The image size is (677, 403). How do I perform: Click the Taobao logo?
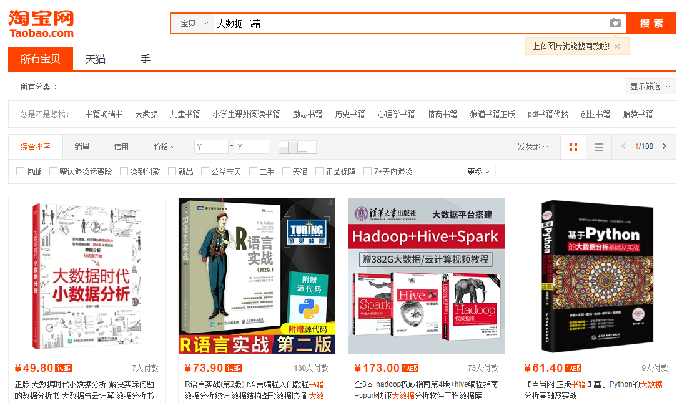pos(41,24)
